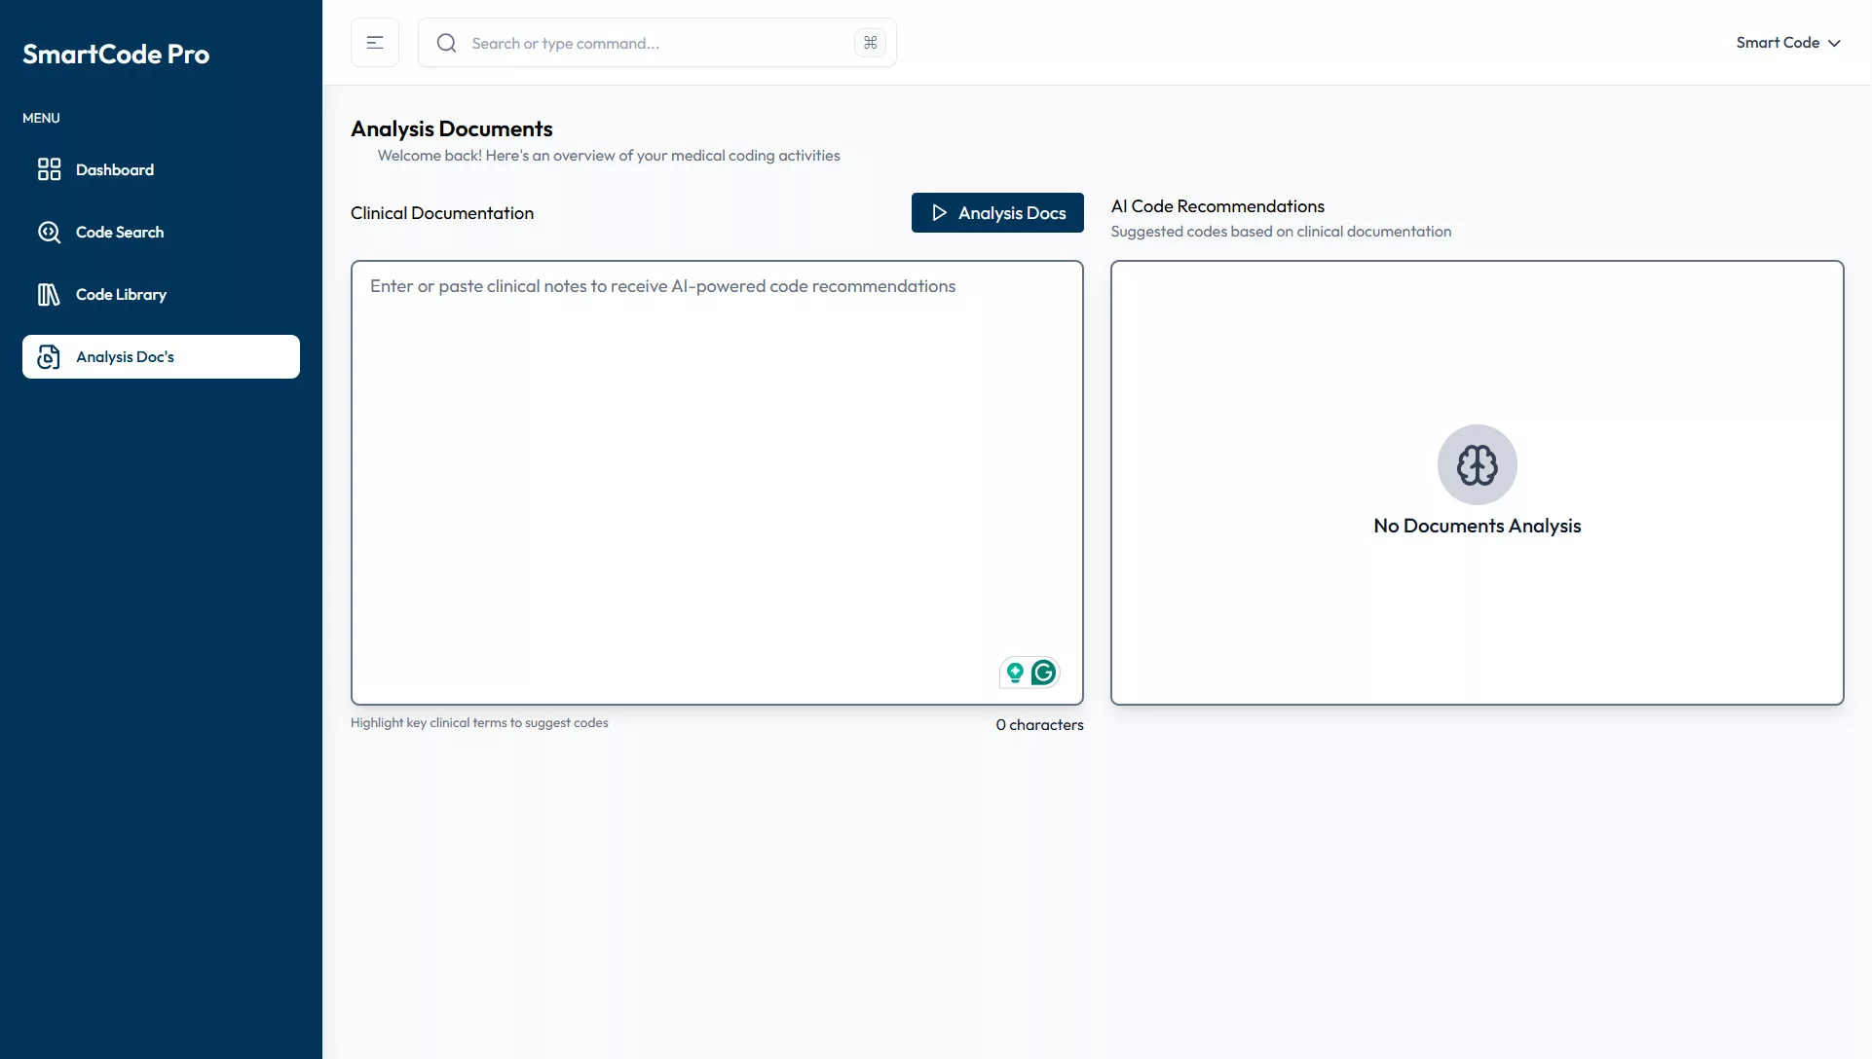Click the search magnifier icon in top bar
The height and width of the screenshot is (1059, 1872).
[446, 43]
